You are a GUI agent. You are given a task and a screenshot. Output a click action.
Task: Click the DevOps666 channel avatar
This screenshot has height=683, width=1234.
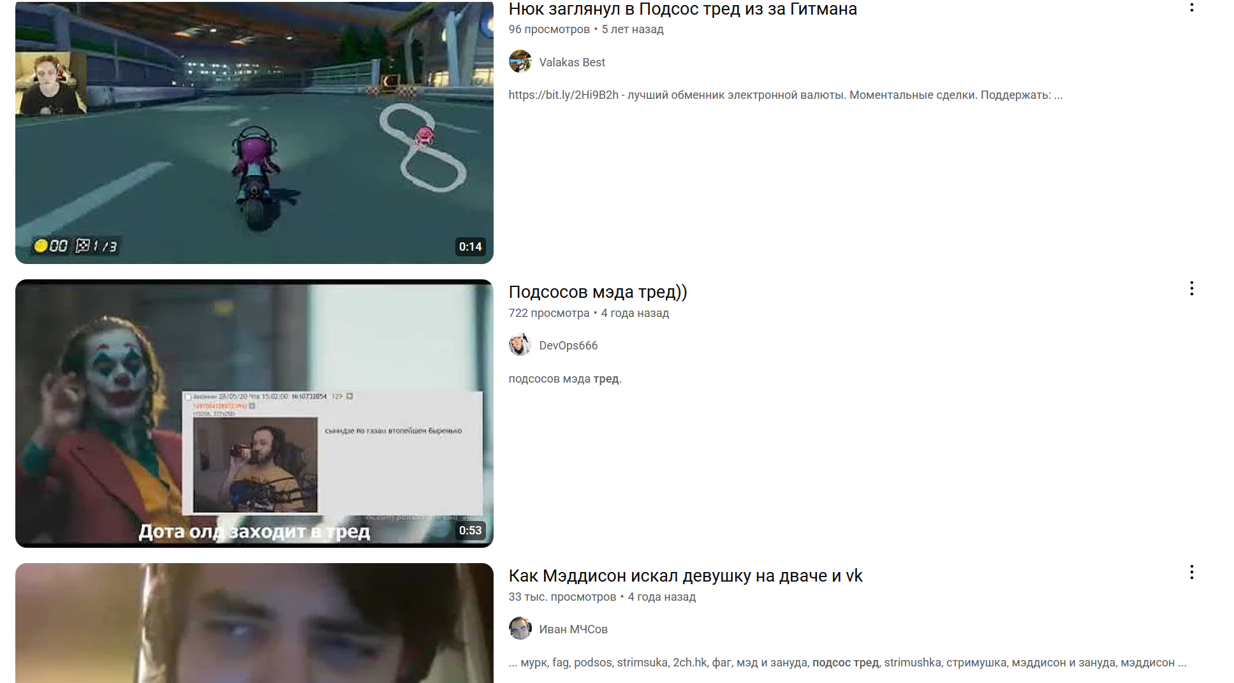pos(520,345)
